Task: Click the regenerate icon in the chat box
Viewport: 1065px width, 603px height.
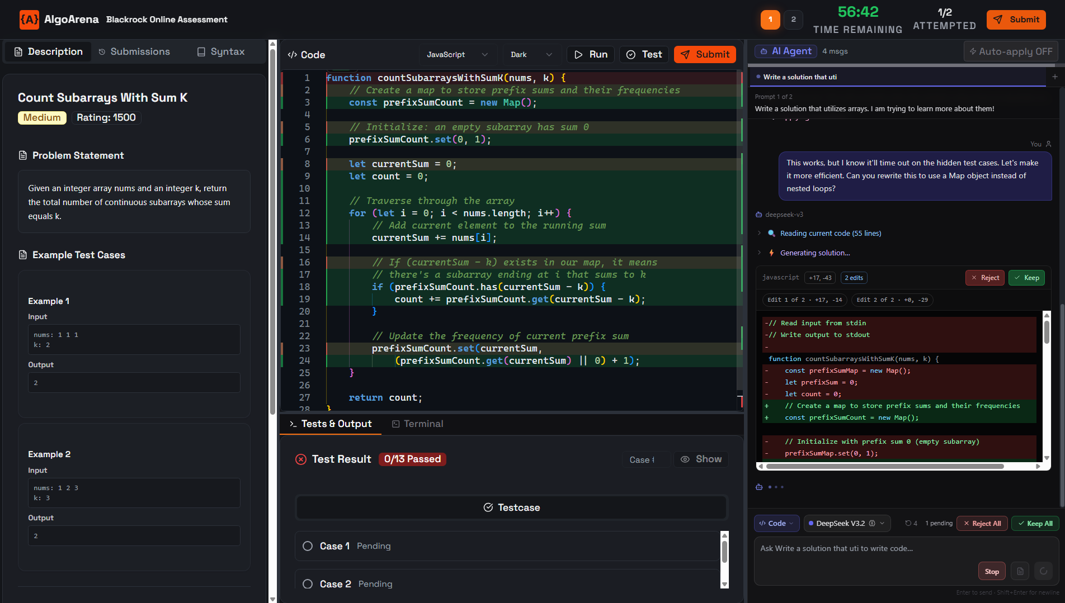Action: click(1044, 571)
